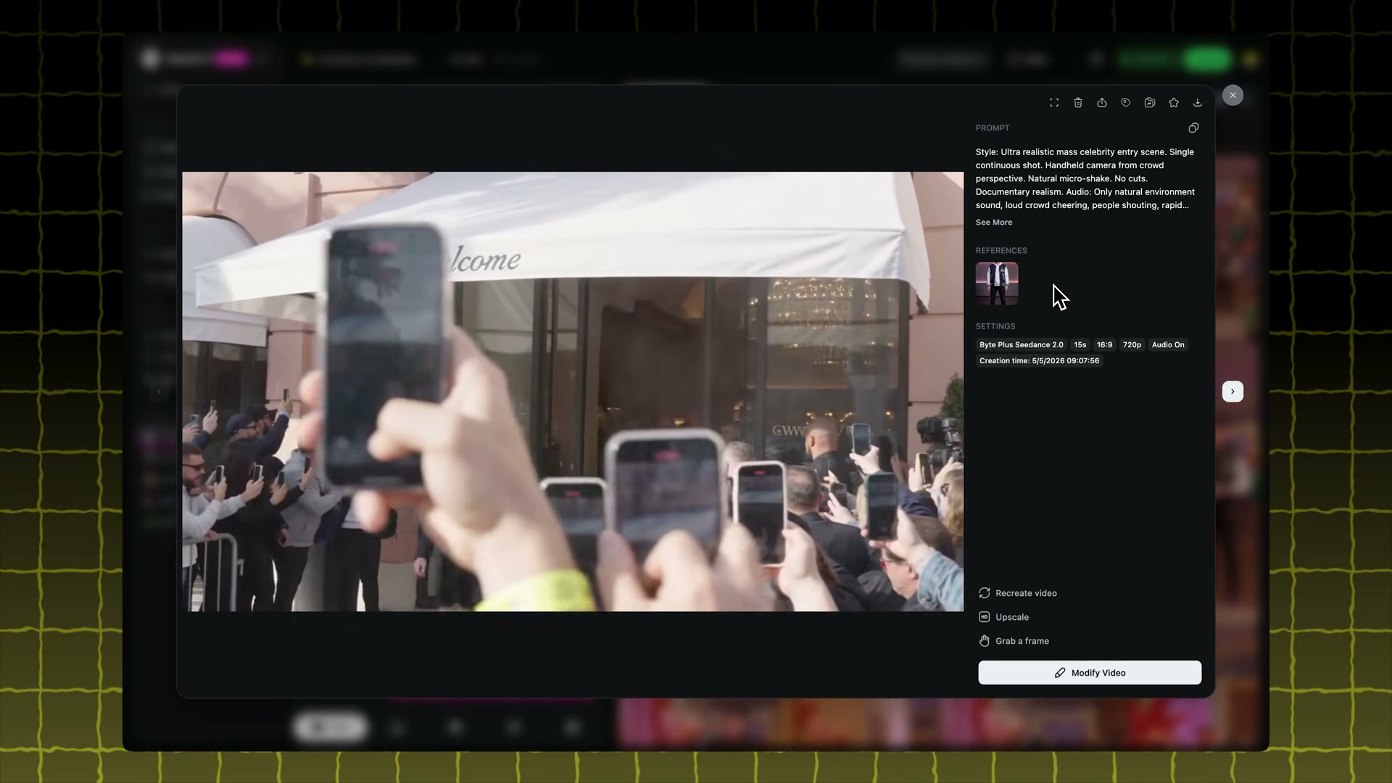The height and width of the screenshot is (783, 1392).
Task: Delete this video with the trash icon
Action: [1078, 103]
